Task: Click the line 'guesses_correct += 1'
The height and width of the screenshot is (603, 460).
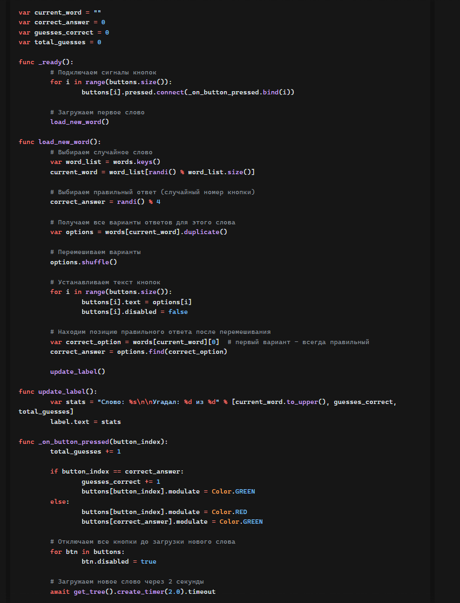Action: coord(121,482)
